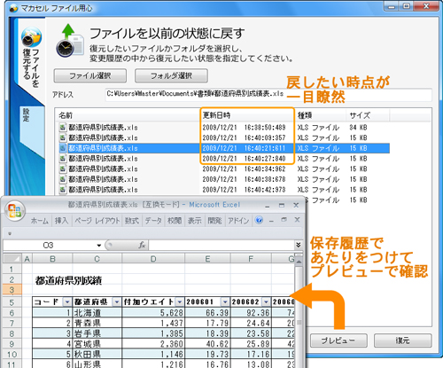
Task: Open the データ ribbon tab in Excel
Action: [153, 221]
